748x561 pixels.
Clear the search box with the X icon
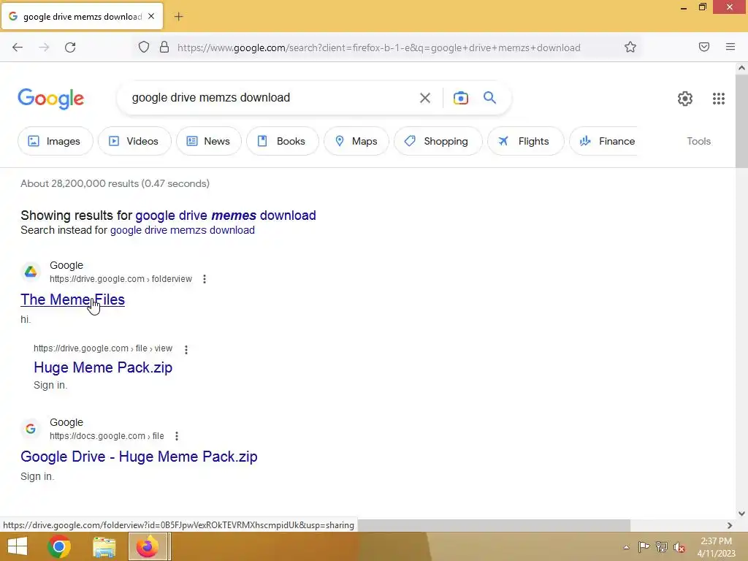click(x=424, y=98)
